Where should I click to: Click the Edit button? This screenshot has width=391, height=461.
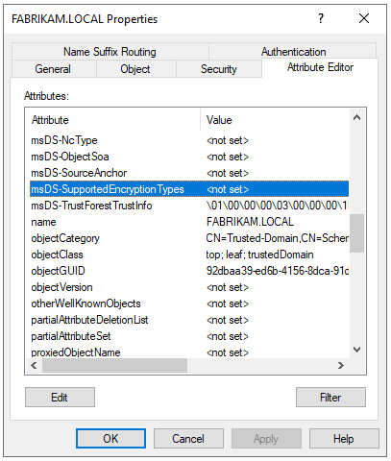[60, 398]
